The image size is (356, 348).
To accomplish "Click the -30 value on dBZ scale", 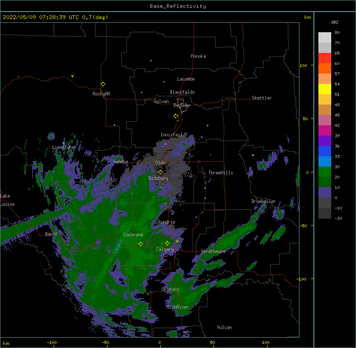I will tap(338, 219).
